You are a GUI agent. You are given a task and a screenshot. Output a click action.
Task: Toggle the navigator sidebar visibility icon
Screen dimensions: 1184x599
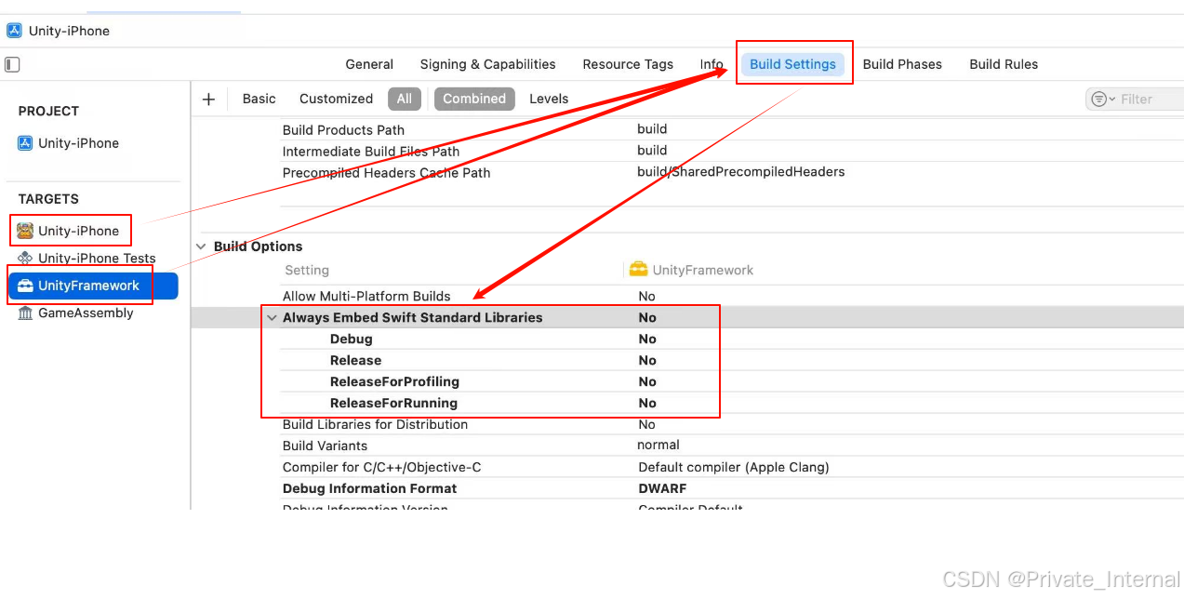(11, 63)
